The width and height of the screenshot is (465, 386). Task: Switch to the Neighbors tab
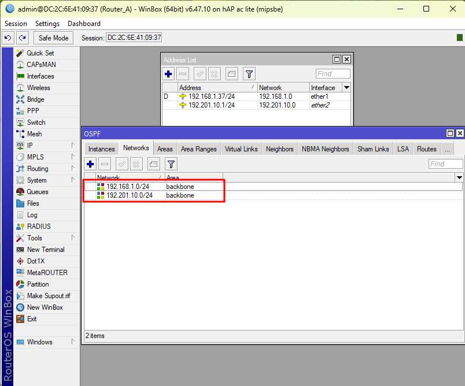[x=279, y=149]
